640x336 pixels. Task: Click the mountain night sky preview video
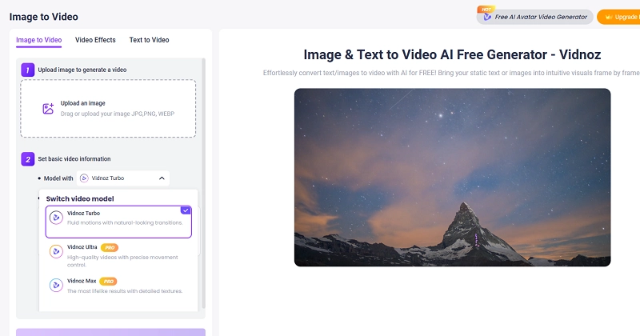[452, 177]
